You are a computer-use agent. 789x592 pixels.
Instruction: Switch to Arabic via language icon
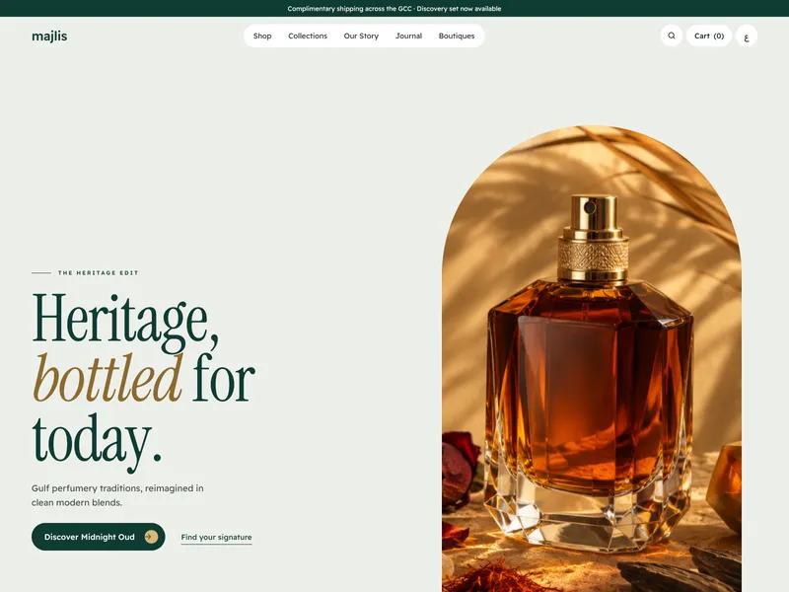point(747,36)
